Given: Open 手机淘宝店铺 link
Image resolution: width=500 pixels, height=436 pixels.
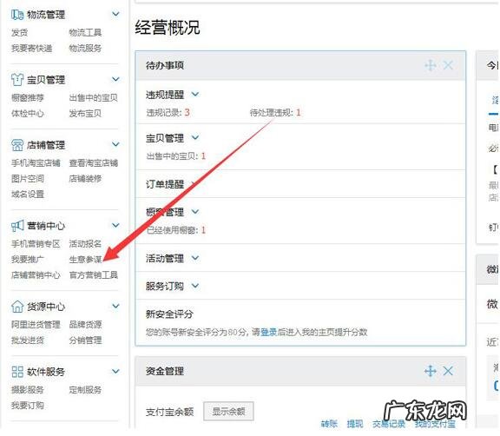Looking at the screenshot, I should click(x=36, y=163).
